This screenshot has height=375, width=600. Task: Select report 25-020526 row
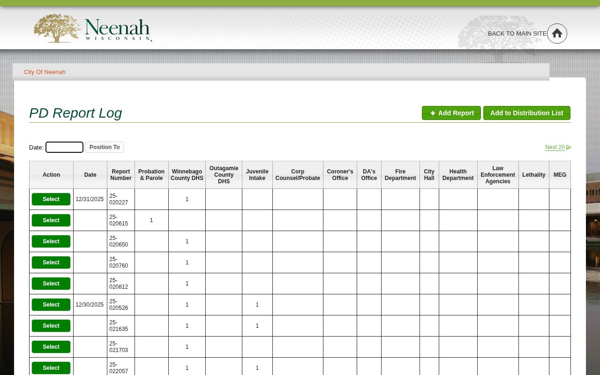click(x=51, y=305)
